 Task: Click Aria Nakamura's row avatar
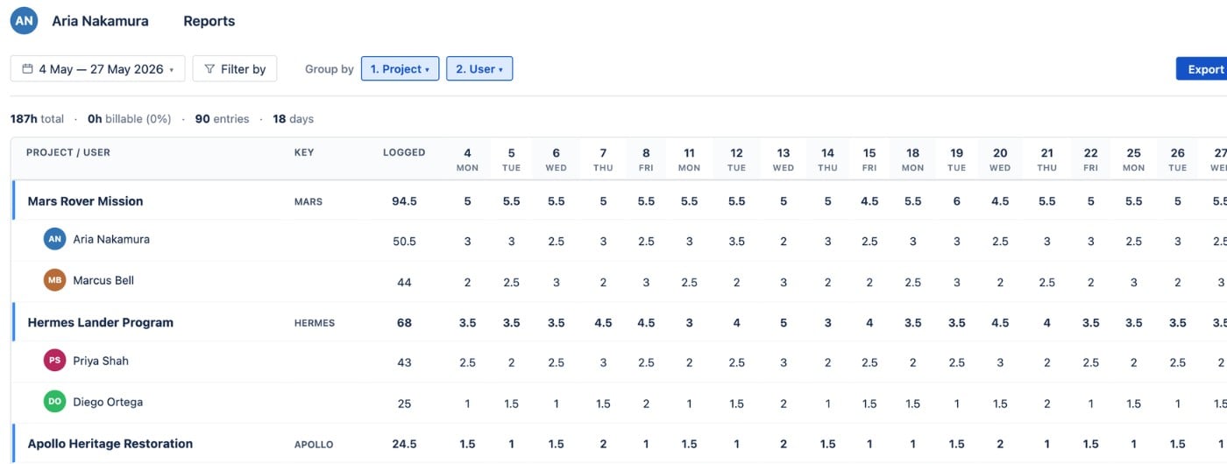(55, 239)
